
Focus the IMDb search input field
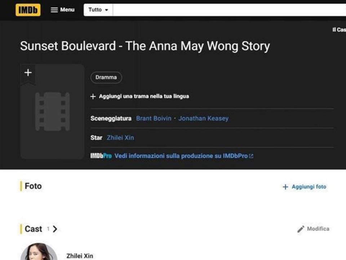point(229,10)
